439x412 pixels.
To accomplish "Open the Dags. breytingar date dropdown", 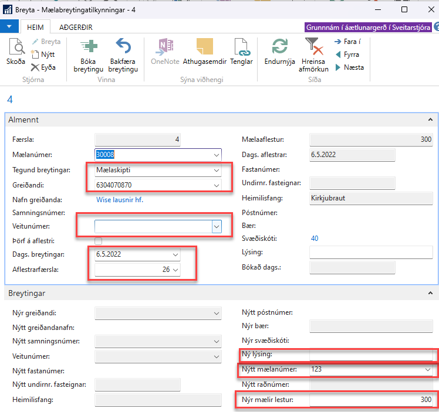I will click(175, 255).
